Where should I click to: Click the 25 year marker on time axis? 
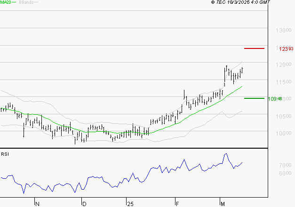[130, 204]
